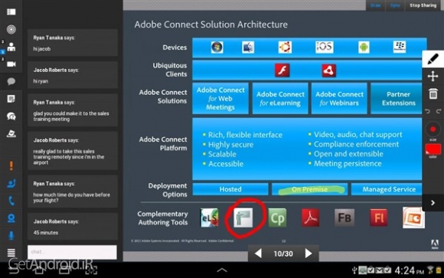Tap the Captivate Cp icon on slide
This screenshot has height=278, width=444.
pos(277,218)
